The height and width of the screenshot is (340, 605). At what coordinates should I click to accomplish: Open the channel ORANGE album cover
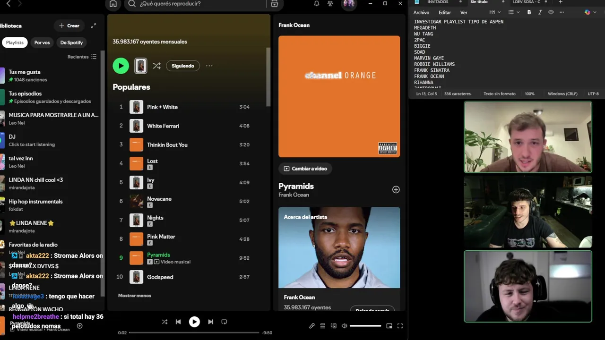click(x=339, y=96)
